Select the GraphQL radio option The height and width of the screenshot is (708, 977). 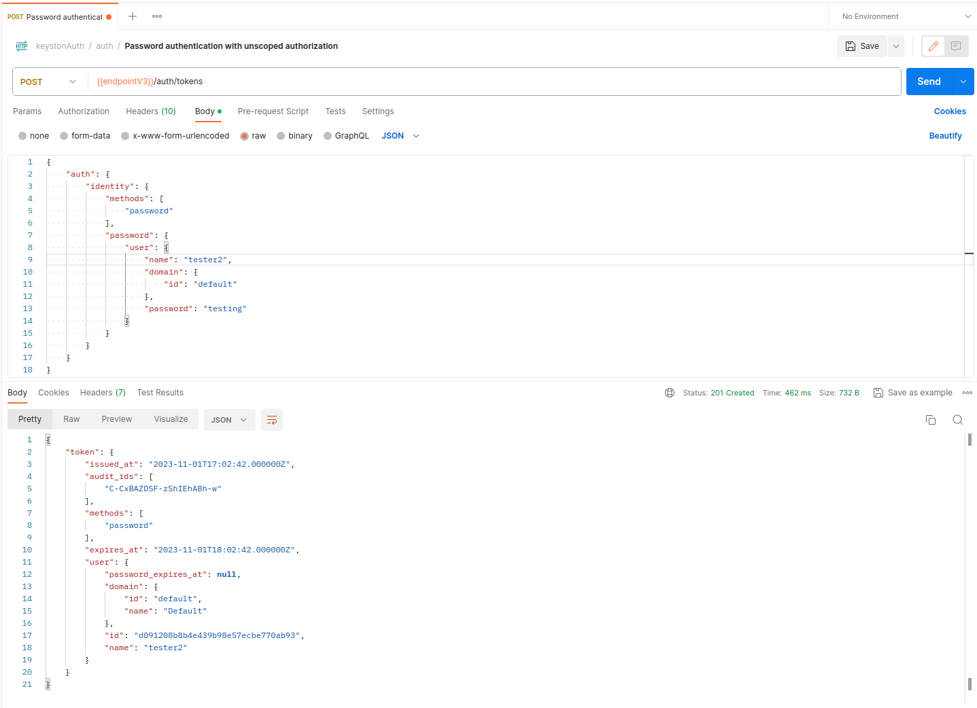click(x=328, y=136)
